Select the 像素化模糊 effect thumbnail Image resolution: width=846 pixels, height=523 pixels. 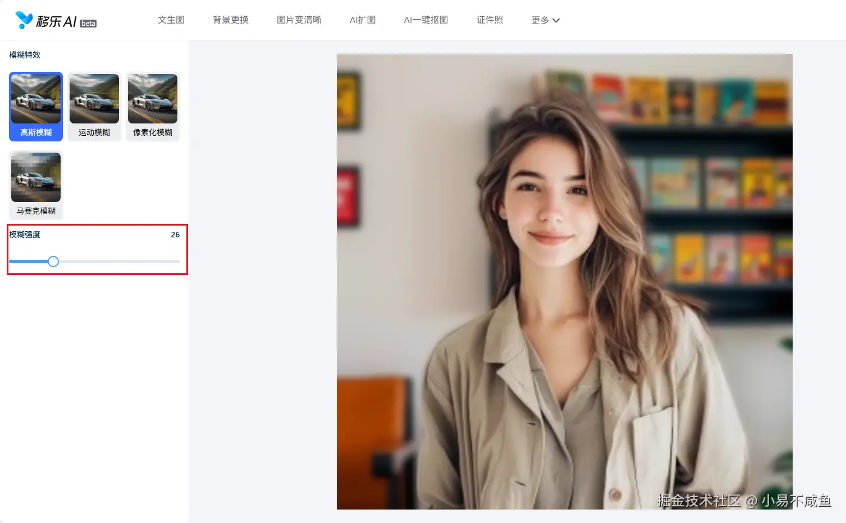click(x=152, y=107)
